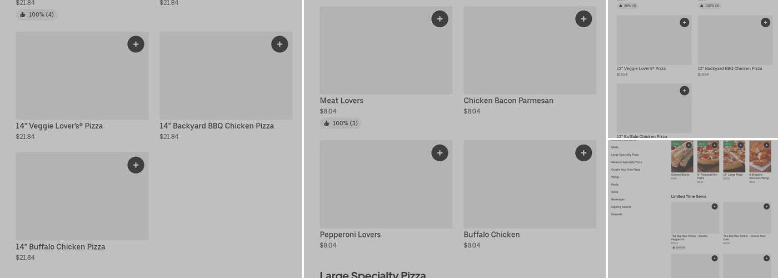Add 14" Buffalo Chicken Pizza to cart
Image resolution: width=778 pixels, height=278 pixels.
(136, 165)
